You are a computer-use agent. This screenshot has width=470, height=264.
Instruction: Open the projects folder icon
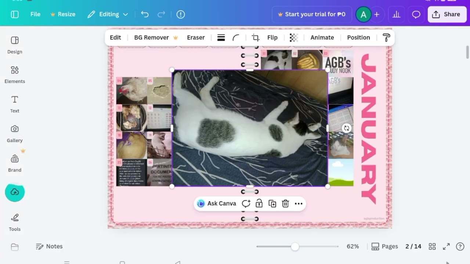tap(15, 247)
